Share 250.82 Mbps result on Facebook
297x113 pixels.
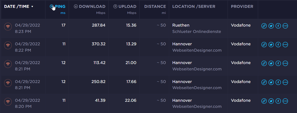[278, 82]
